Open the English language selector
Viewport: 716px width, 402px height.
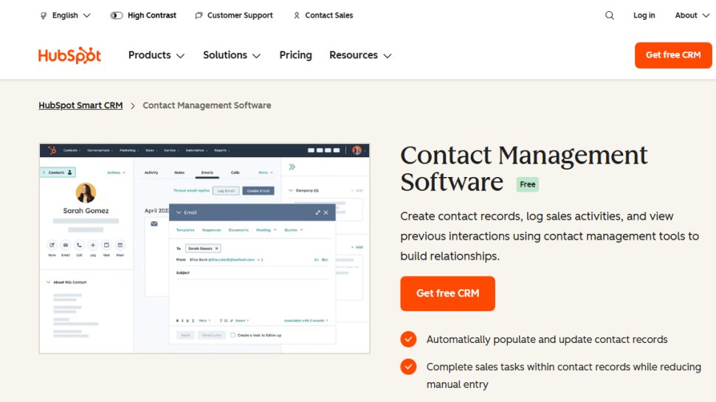[65, 15]
